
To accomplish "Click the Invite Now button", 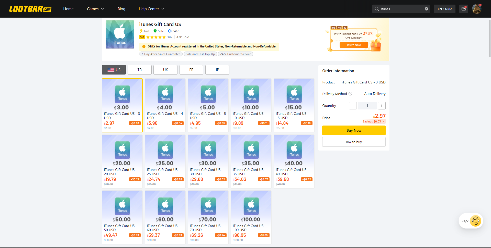I will click(x=354, y=45).
